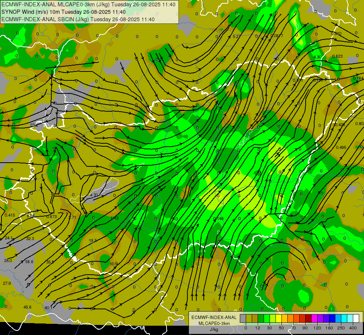
Task: Select the dark red legend swatch
Action: 309,318
